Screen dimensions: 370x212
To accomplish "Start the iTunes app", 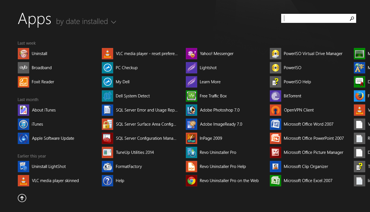I will point(31,124).
